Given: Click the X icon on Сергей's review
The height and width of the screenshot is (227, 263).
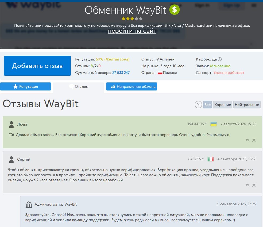Looking at the screenshot, I should pyautogui.click(x=254, y=185).
